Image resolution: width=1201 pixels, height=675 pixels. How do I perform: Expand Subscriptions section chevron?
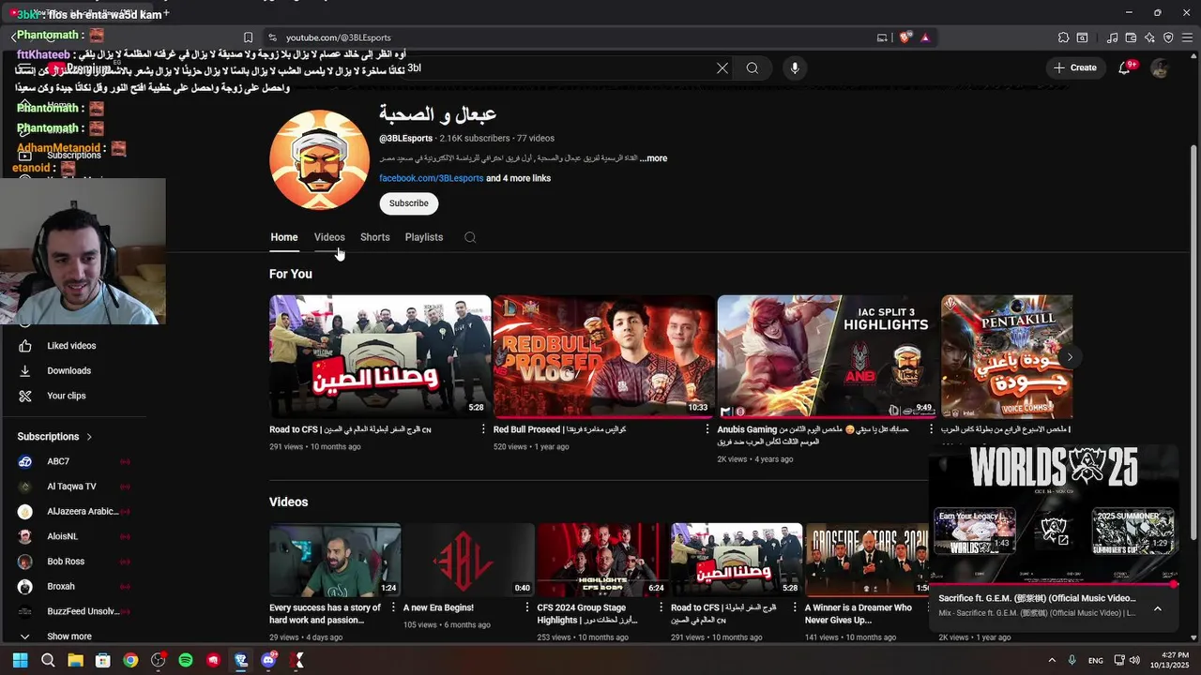(x=89, y=437)
